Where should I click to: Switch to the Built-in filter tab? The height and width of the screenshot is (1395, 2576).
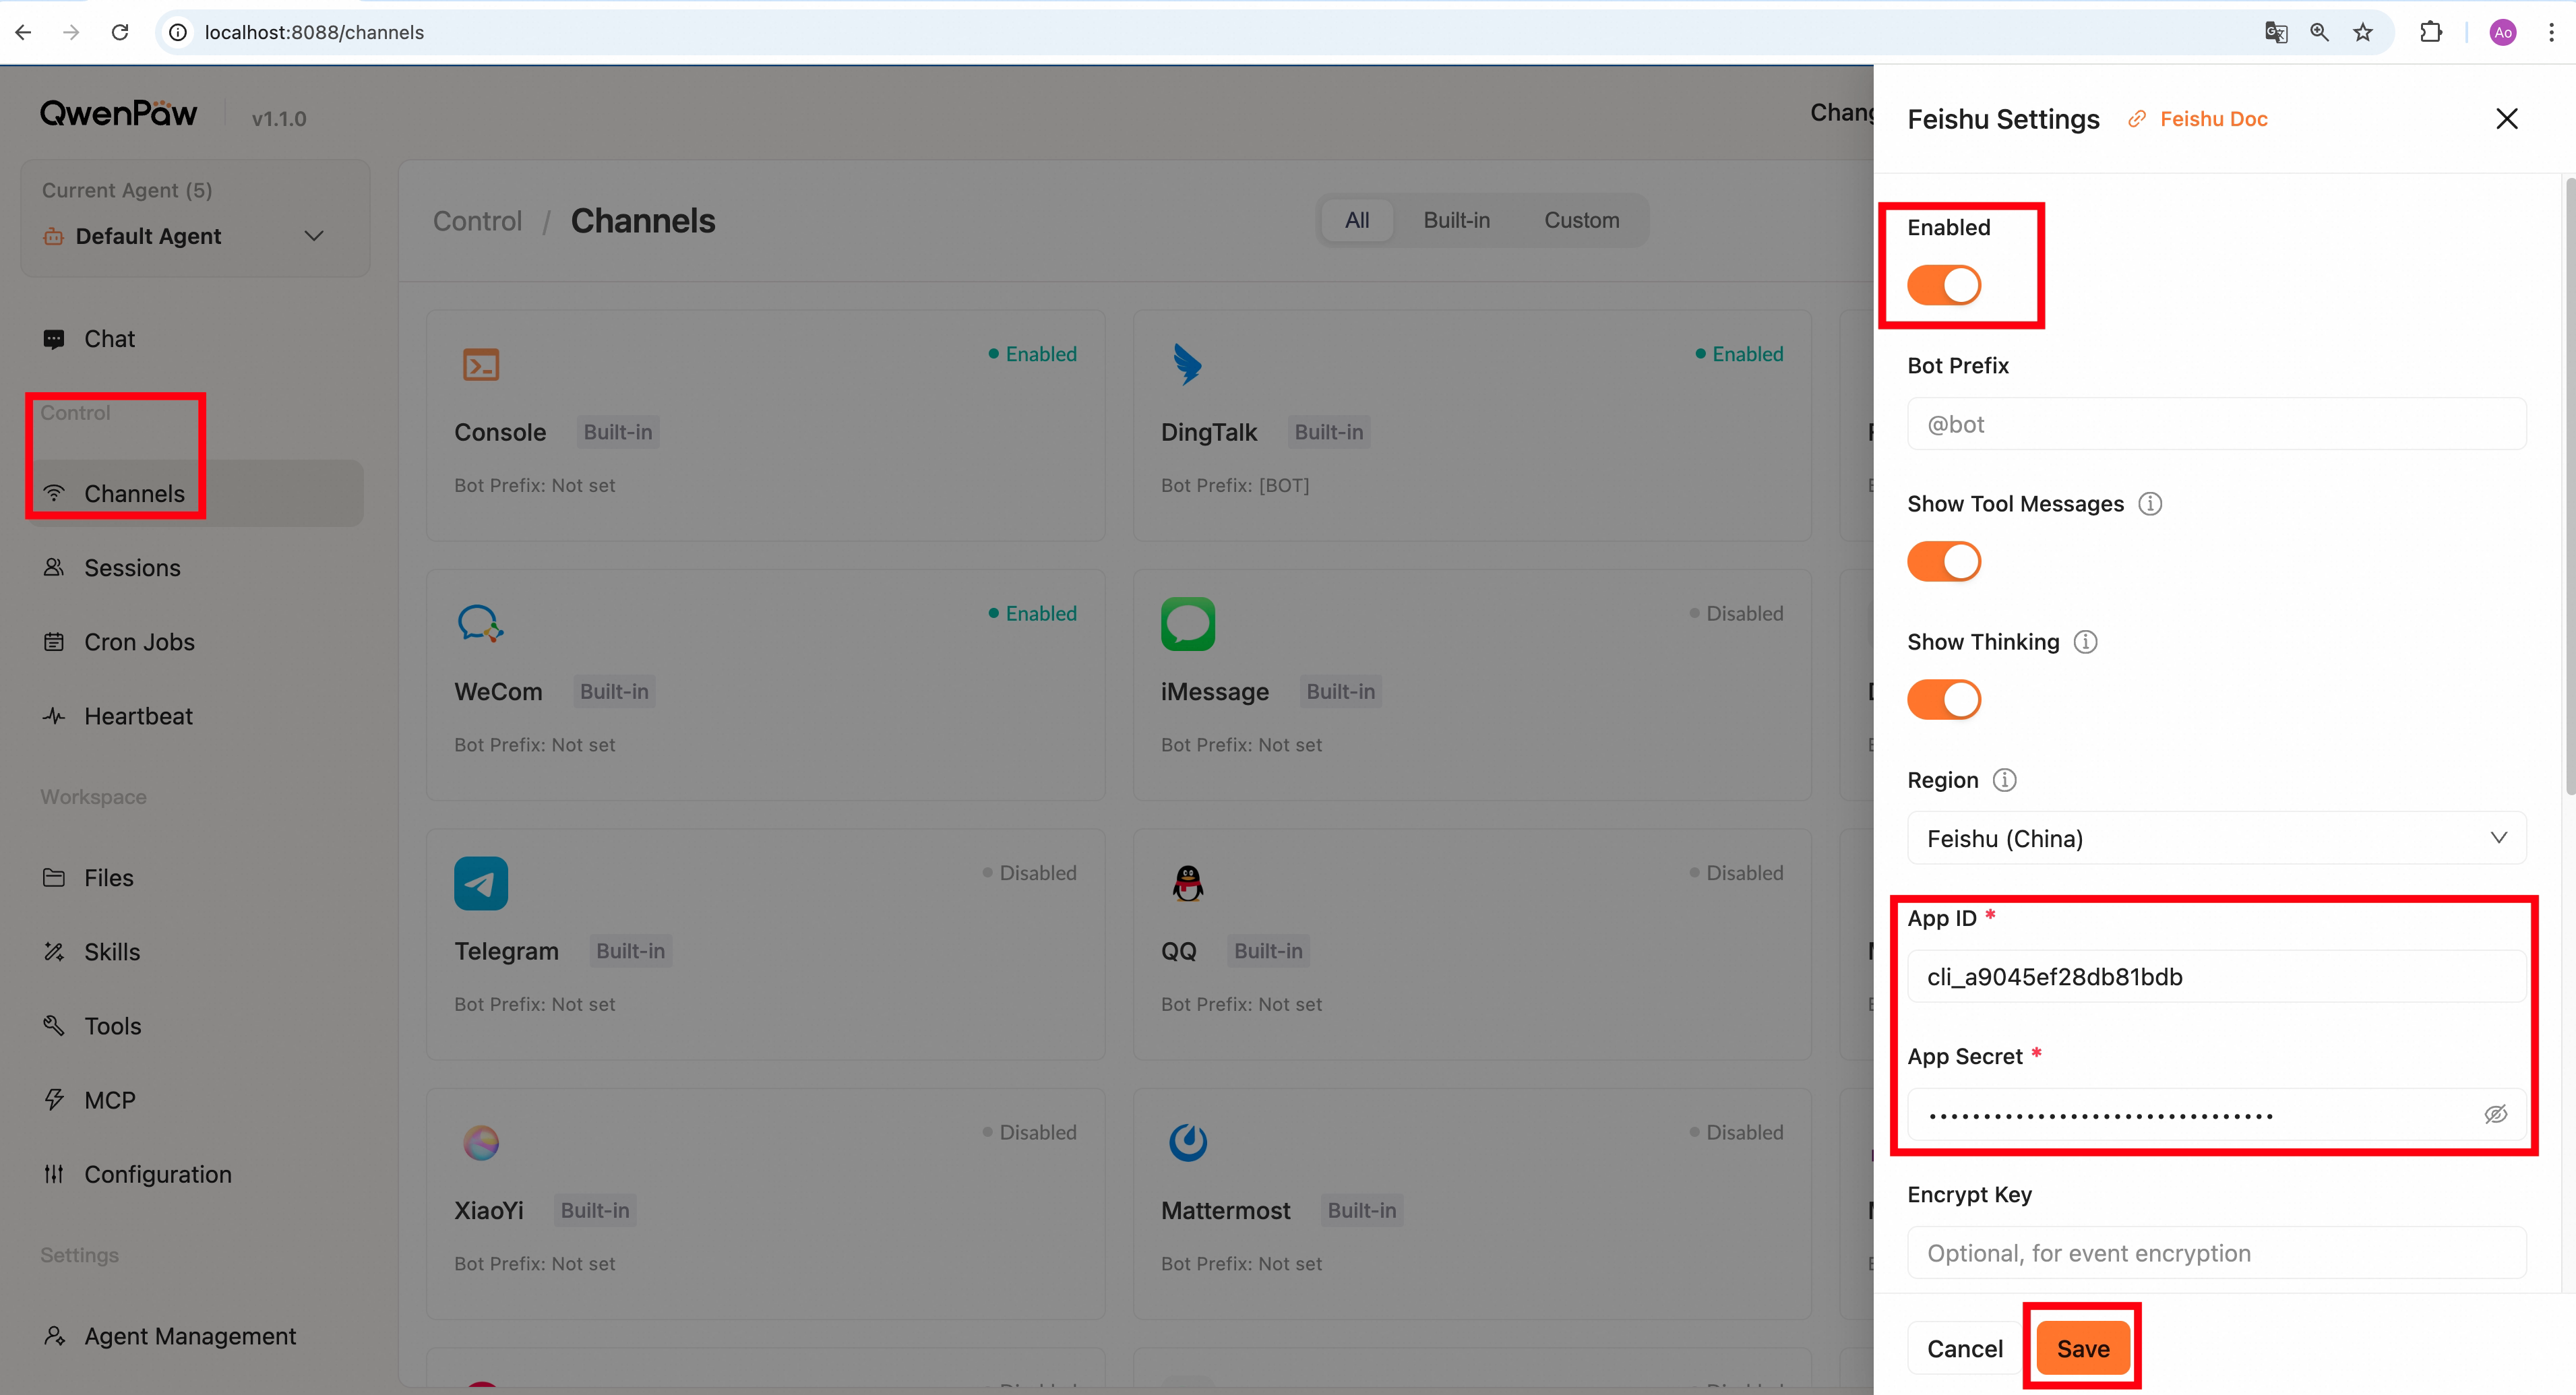(1456, 220)
